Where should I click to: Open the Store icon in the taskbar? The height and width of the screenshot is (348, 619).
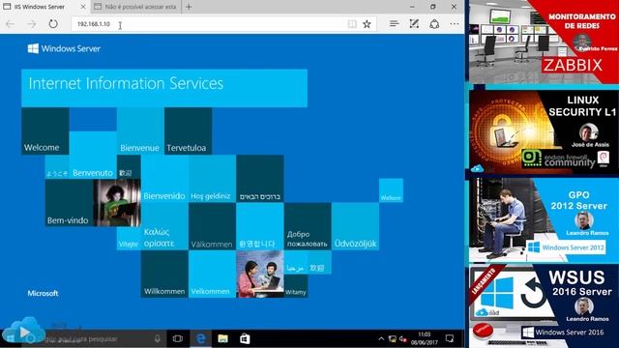pyautogui.click(x=245, y=338)
